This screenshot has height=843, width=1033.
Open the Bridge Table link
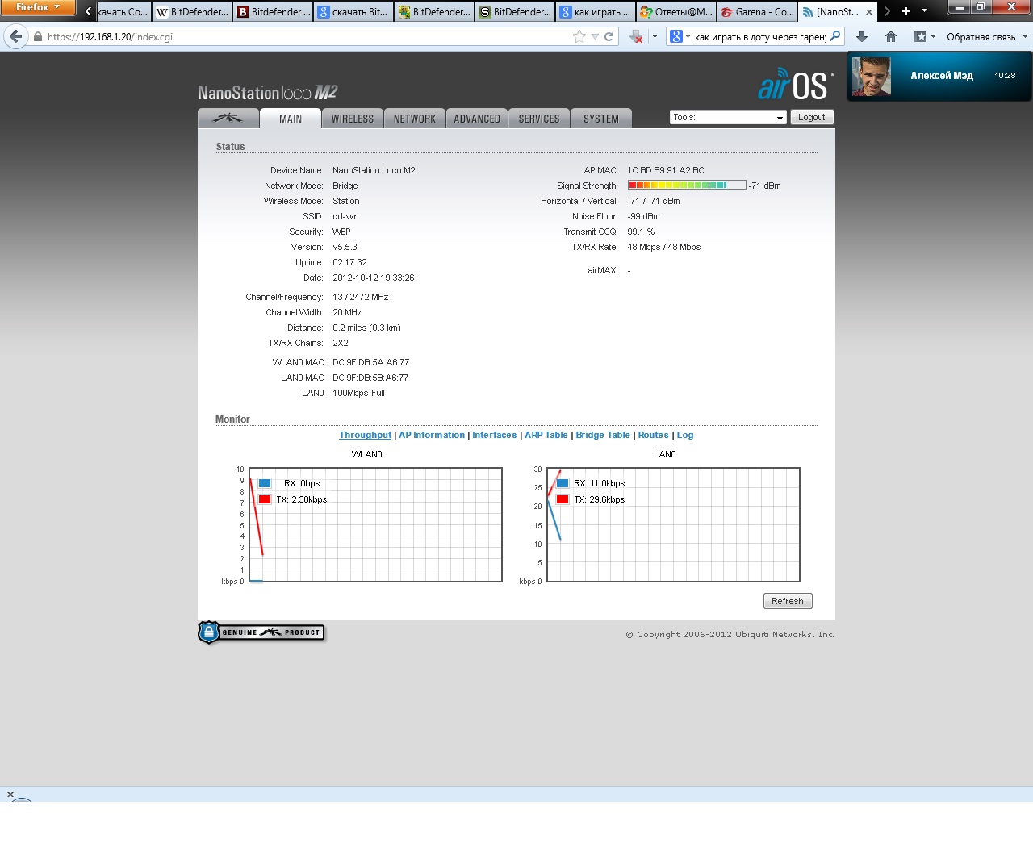tap(603, 435)
